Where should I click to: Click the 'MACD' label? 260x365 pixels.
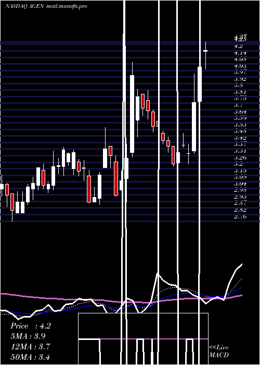click(x=219, y=355)
